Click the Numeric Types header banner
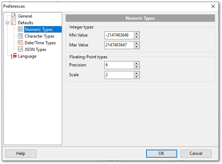 140,18
